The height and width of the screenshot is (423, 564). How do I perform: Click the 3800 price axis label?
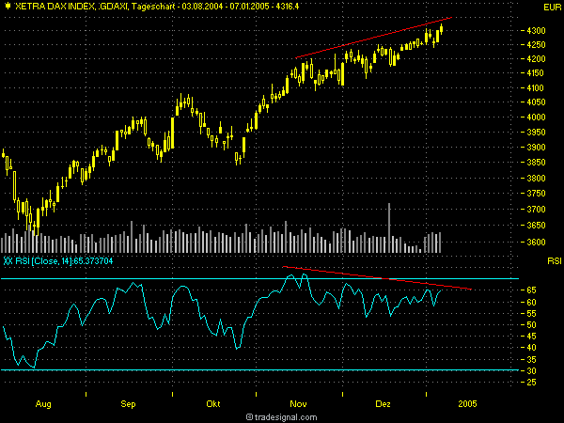pyautogui.click(x=536, y=179)
